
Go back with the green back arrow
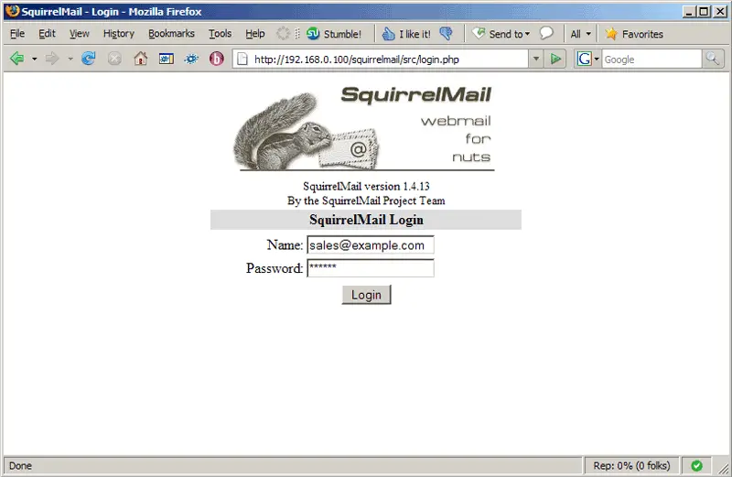point(17,59)
